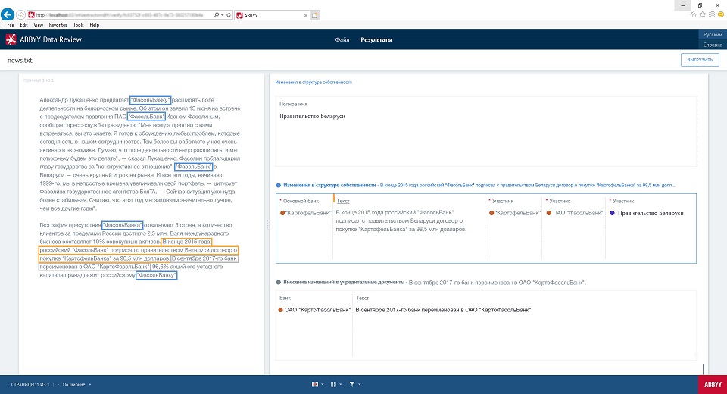Open the Tools menu
727x394 pixels.
click(78, 25)
